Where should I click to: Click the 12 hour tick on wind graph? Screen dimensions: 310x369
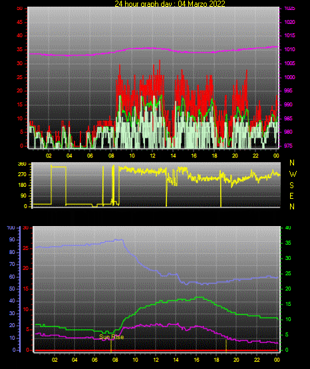click(x=152, y=156)
